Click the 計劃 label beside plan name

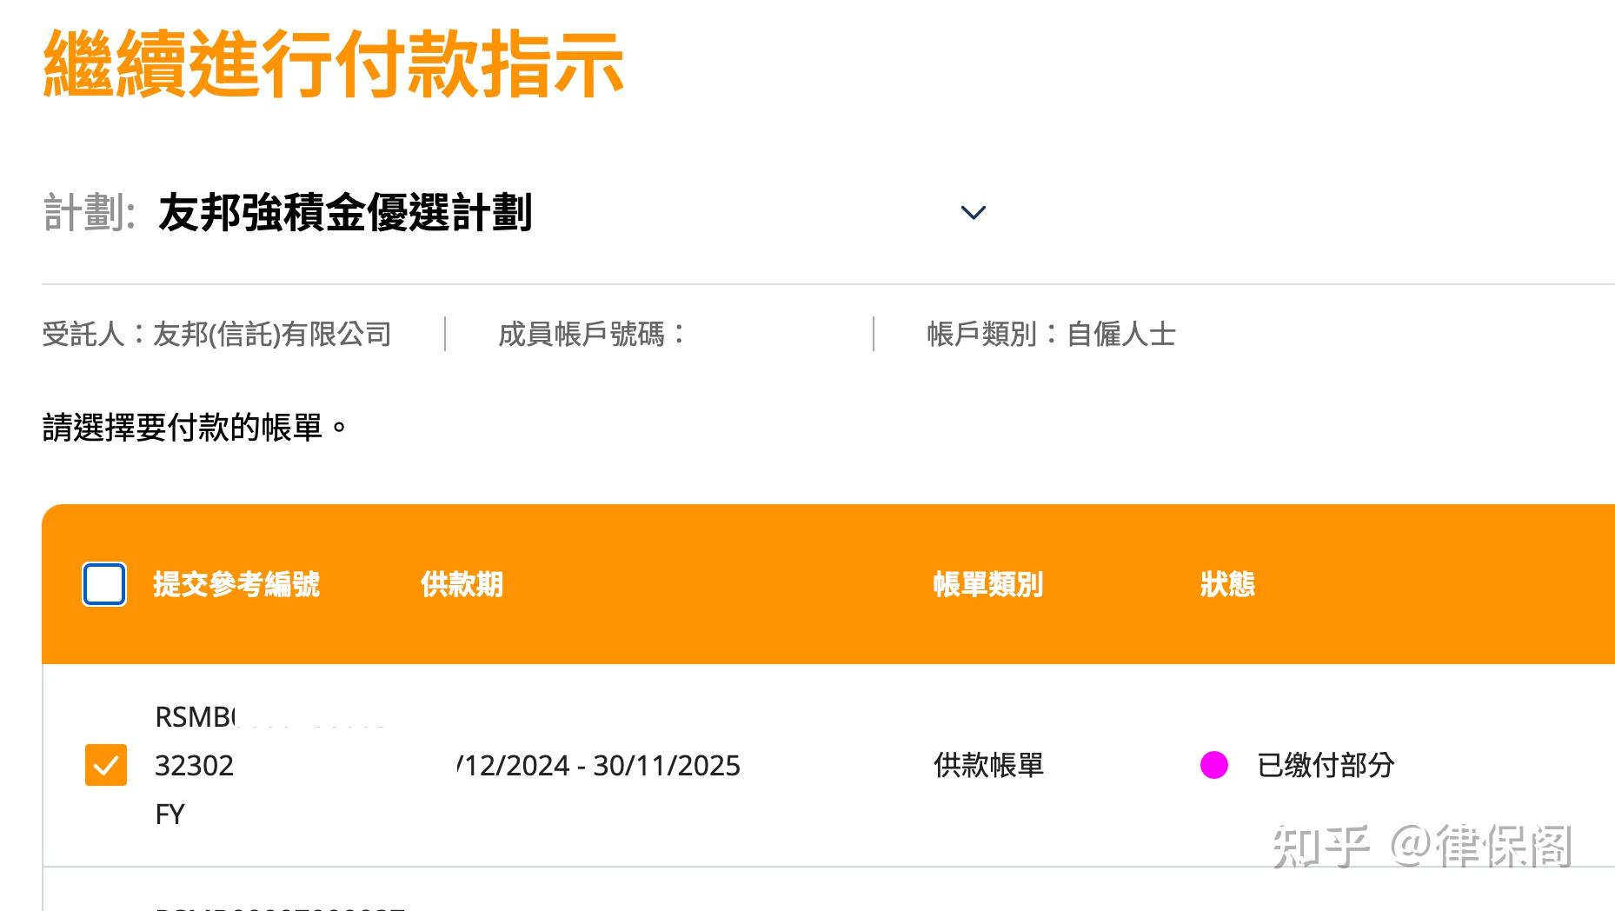89,213
